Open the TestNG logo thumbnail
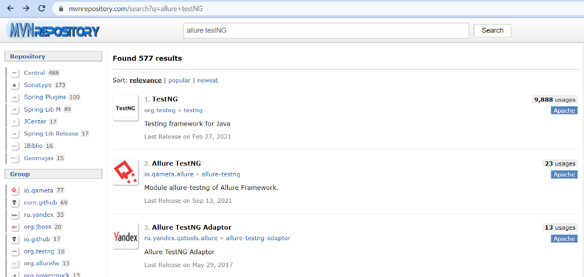This screenshot has height=277, width=584. tap(126, 108)
